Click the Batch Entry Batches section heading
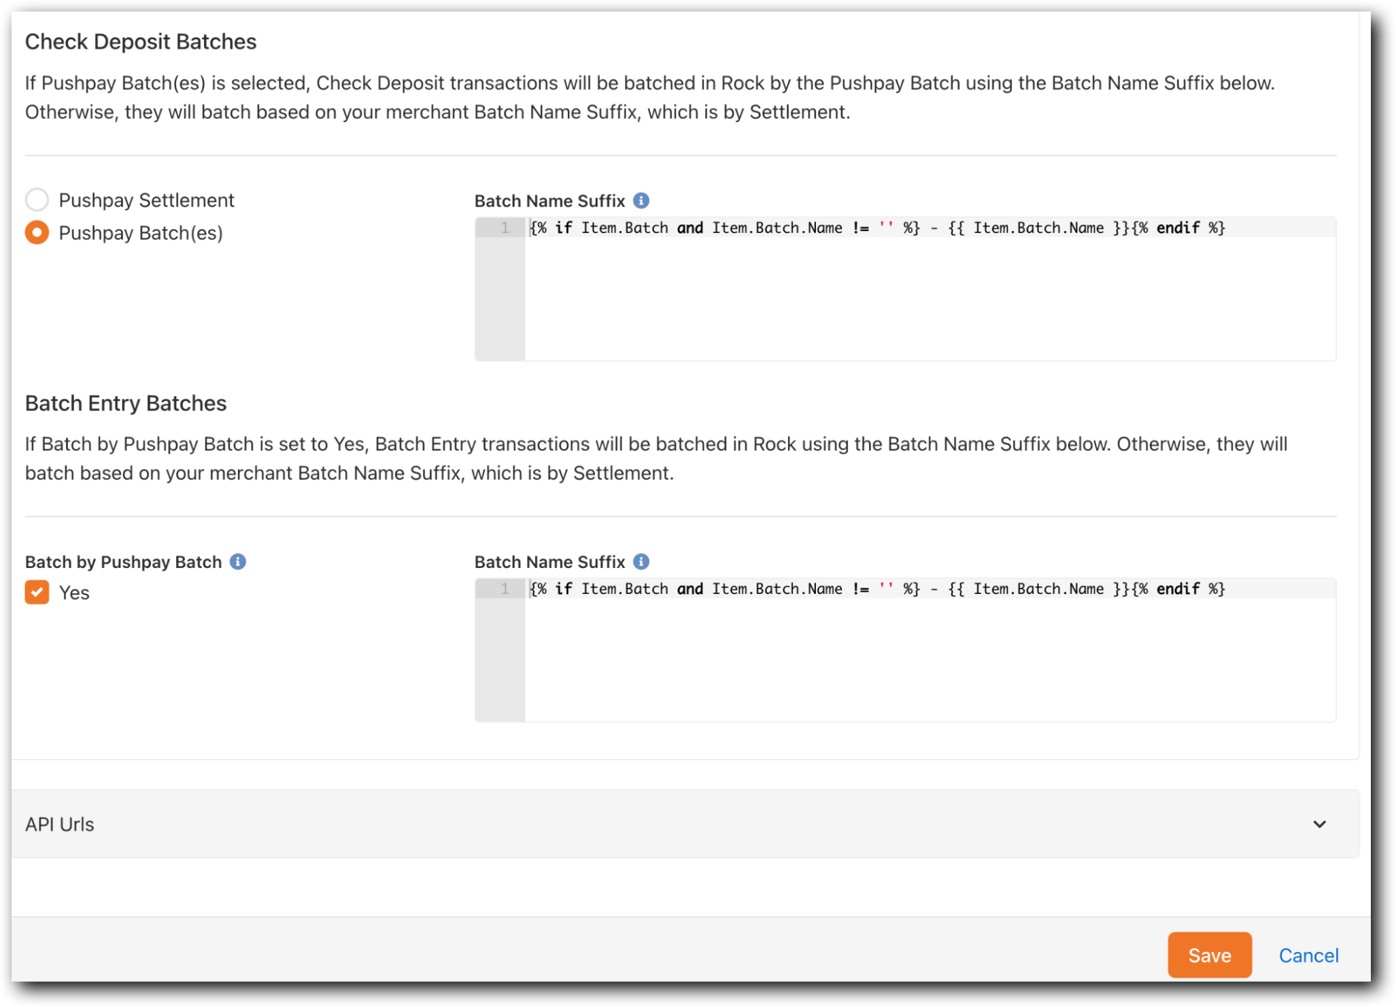The width and height of the screenshot is (1396, 1007). (125, 402)
